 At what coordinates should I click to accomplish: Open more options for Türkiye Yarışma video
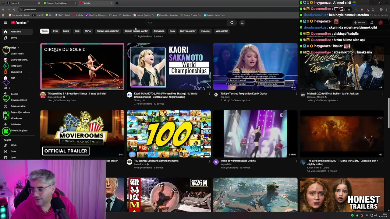pos(296,94)
